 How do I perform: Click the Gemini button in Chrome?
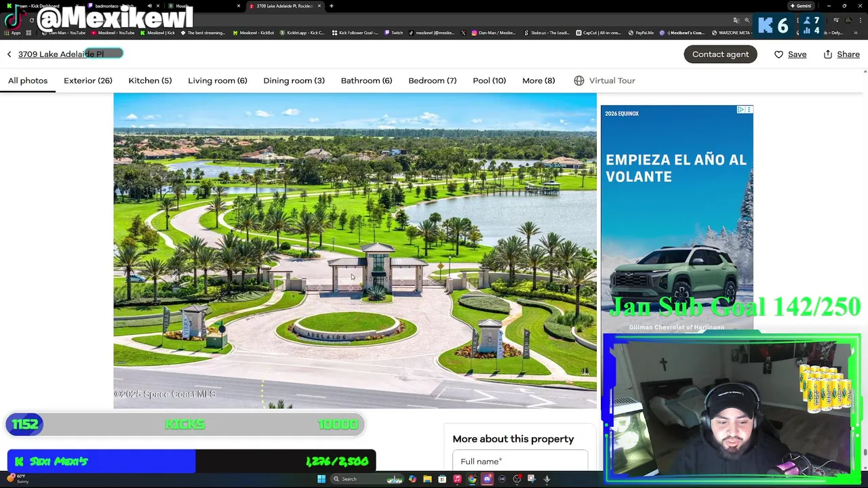(x=801, y=6)
